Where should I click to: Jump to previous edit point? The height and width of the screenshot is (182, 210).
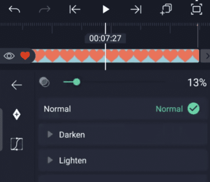75,9
